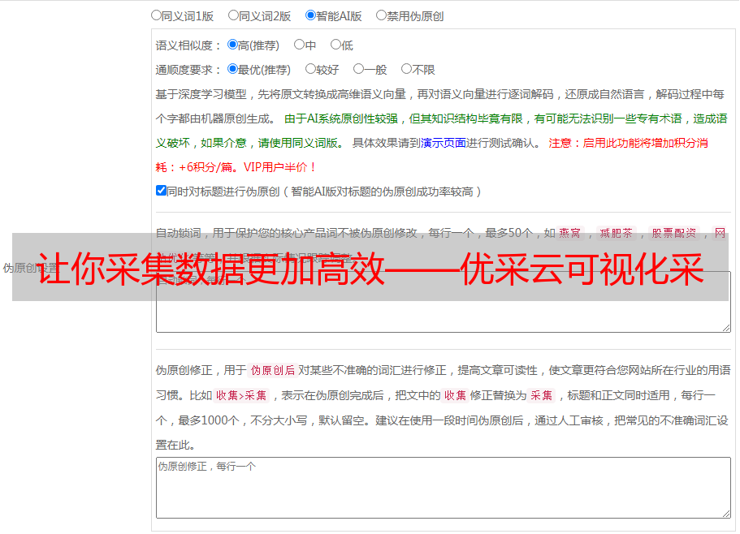740x534 pixels.
Task: Set 语义相似度 to 高(推荐)
Action: pos(232,45)
